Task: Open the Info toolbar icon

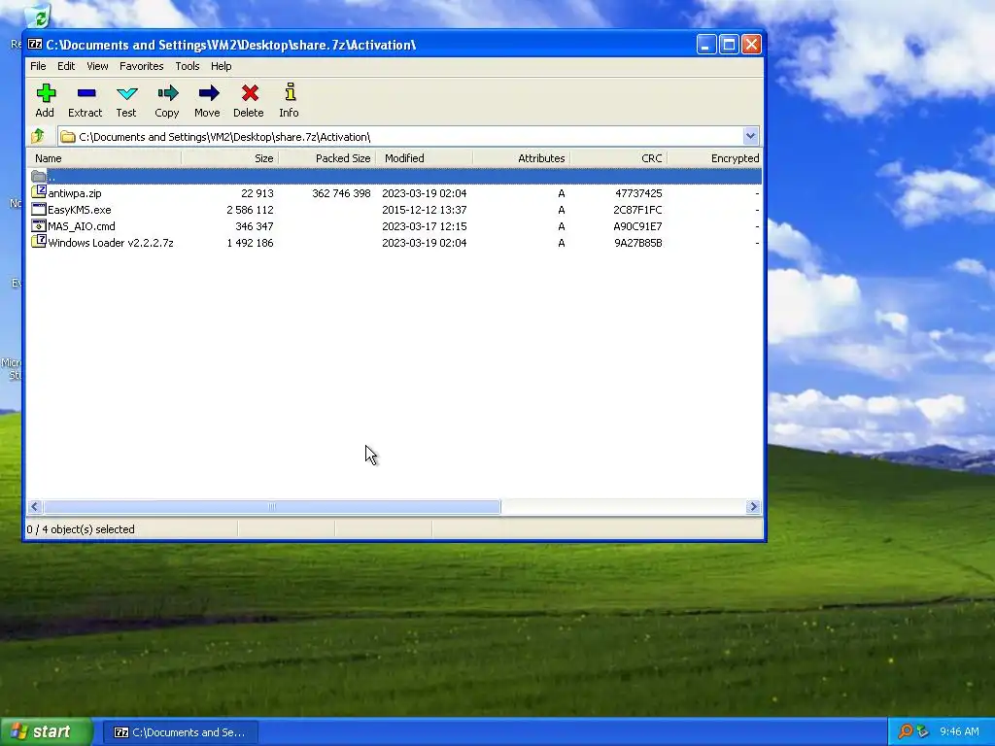Action: point(290,93)
